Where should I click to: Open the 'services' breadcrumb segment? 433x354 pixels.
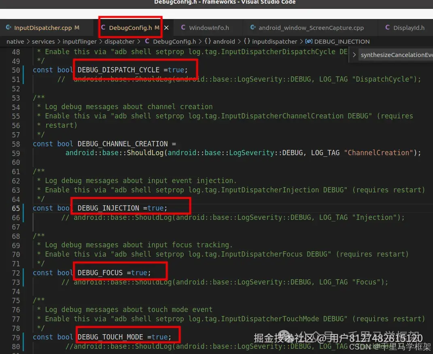43,42
